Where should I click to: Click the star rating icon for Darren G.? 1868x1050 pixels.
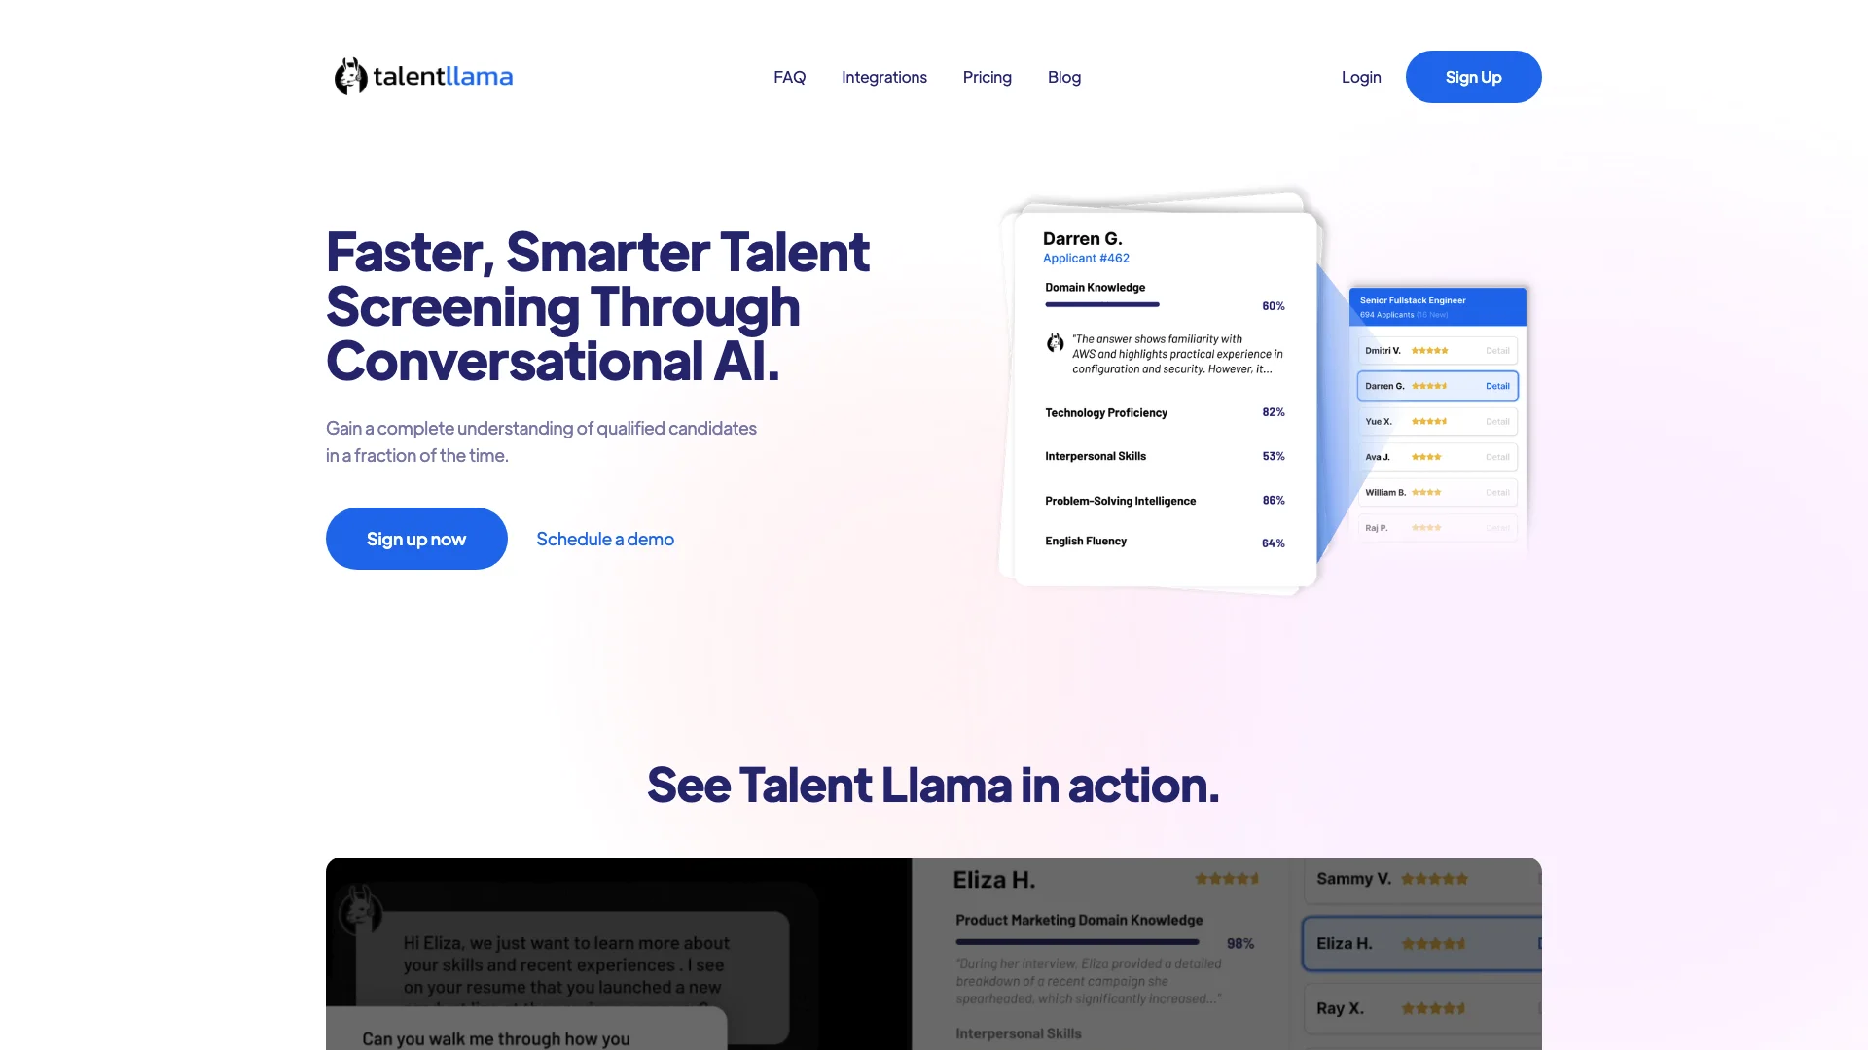coord(1428,386)
